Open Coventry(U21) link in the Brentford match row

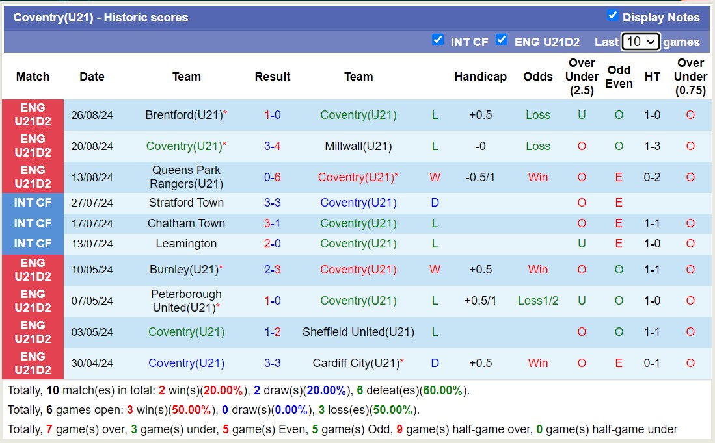pyautogui.click(x=358, y=115)
